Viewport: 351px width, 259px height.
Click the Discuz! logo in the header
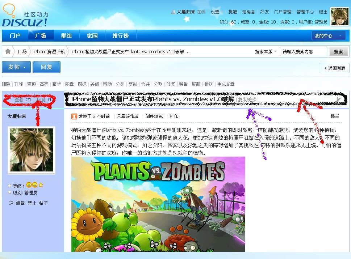pyautogui.click(x=25, y=16)
